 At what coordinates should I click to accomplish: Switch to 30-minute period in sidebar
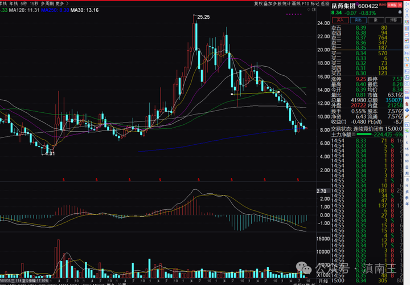(407, 155)
